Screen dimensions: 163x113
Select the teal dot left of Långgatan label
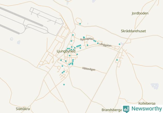click(98, 43)
